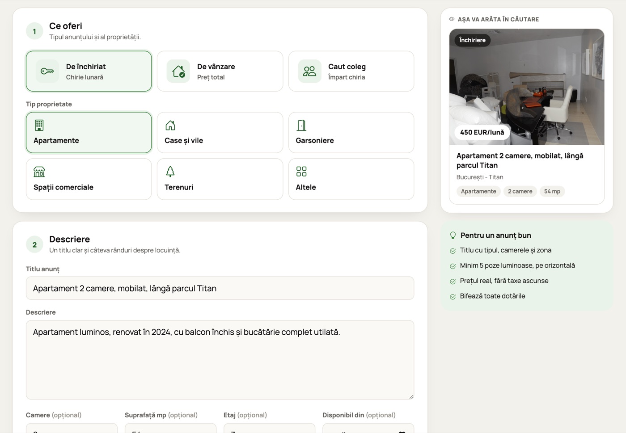
Task: Click the Camere (opțional) label
Action: 54,415
